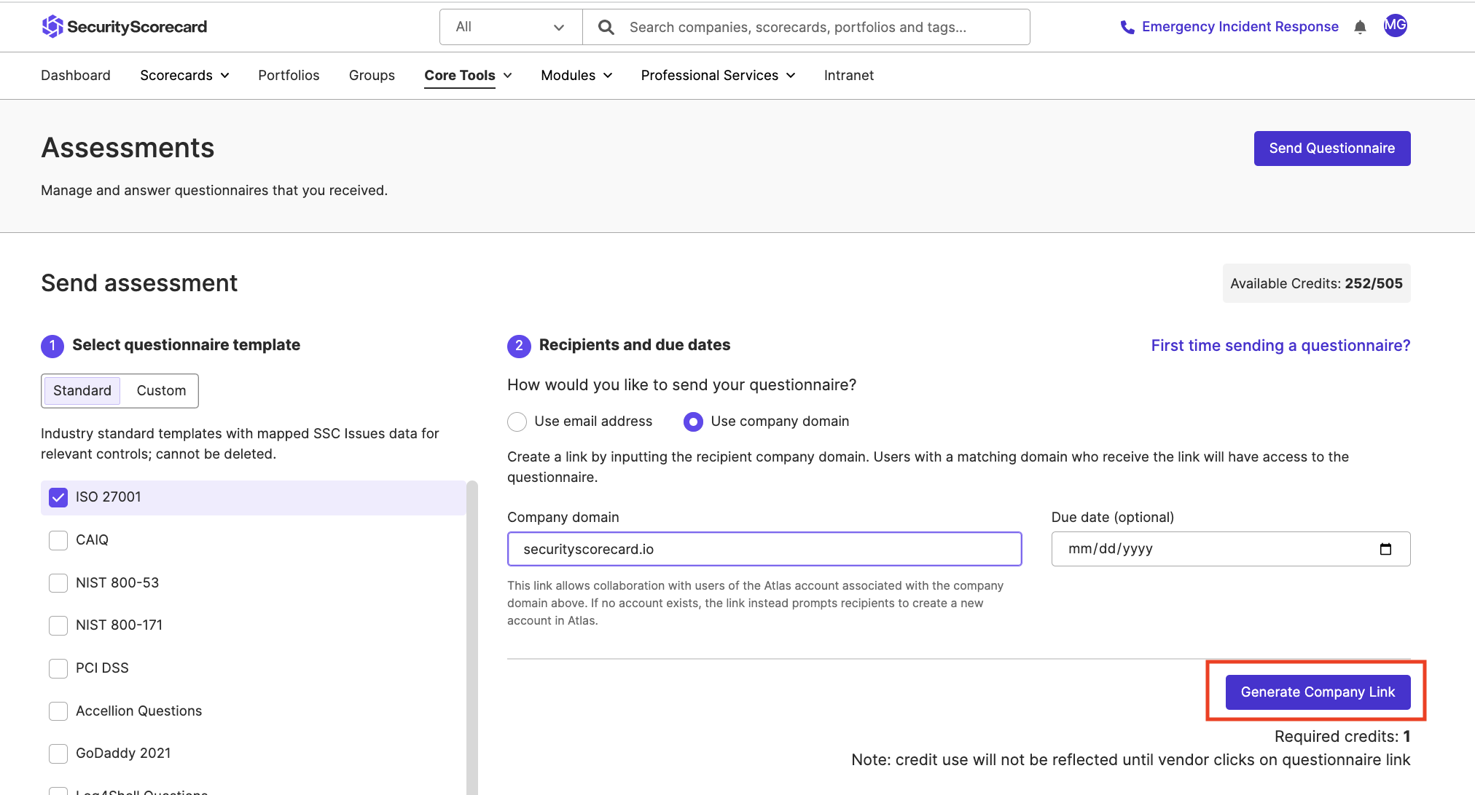The width and height of the screenshot is (1475, 795).
Task: Check the PCI DSS template
Action: coord(58,668)
